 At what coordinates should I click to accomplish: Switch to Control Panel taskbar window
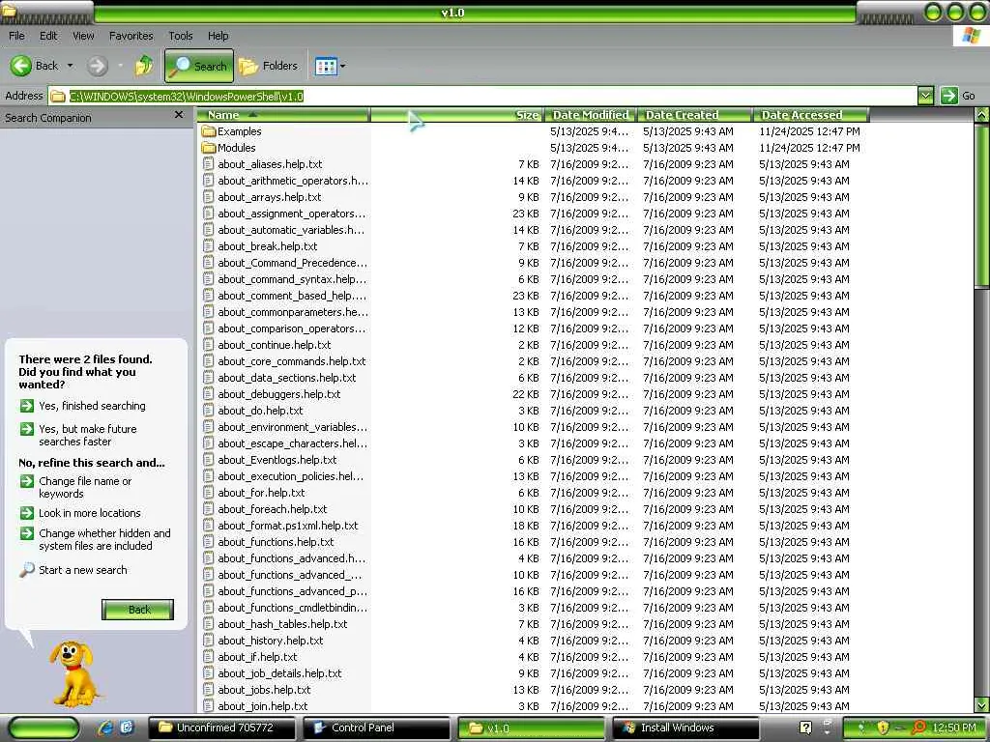click(376, 728)
